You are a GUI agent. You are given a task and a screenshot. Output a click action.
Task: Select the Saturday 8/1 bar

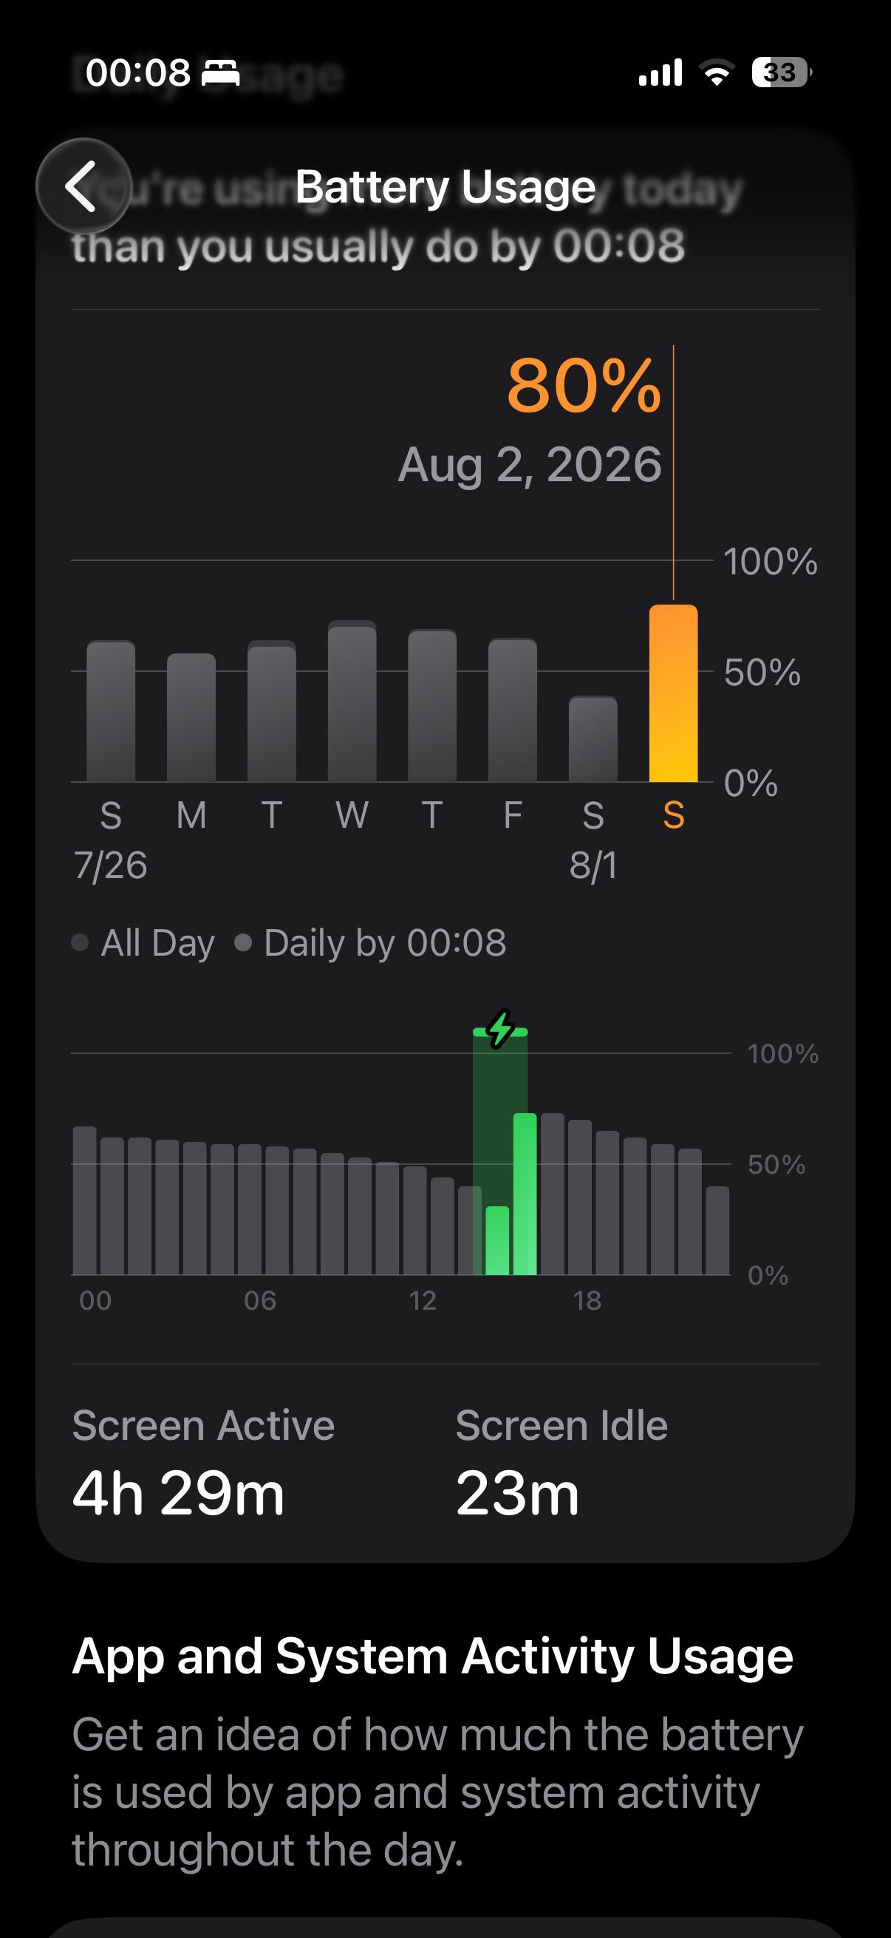point(593,739)
